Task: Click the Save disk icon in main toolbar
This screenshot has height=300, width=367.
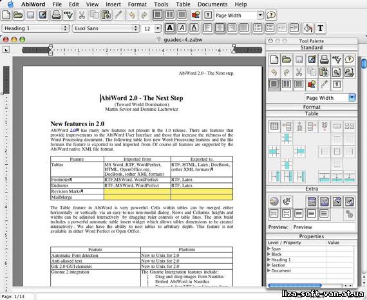Action: tap(31, 15)
